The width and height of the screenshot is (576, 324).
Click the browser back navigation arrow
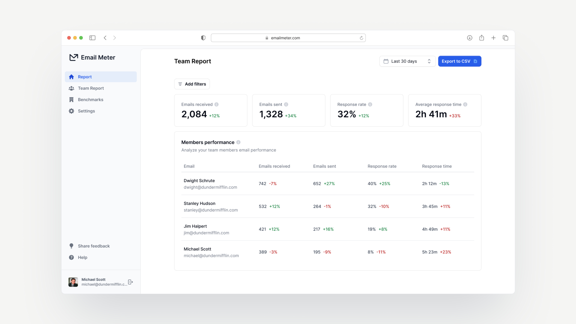105,37
